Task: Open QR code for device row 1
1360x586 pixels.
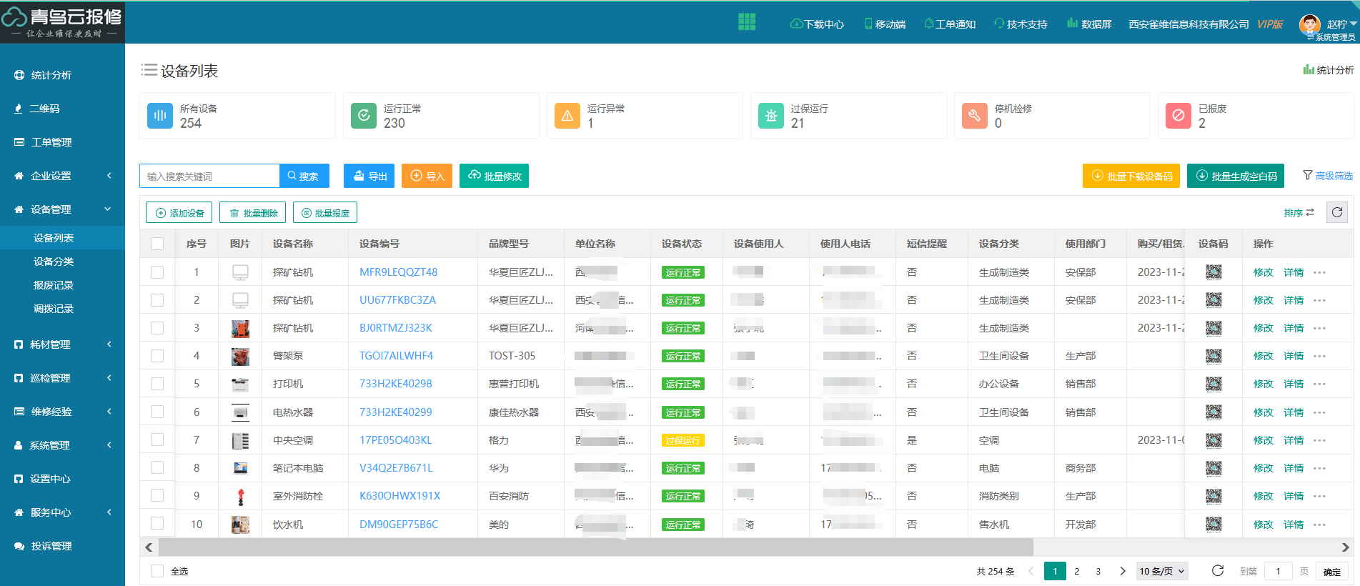Action: click(x=1213, y=272)
